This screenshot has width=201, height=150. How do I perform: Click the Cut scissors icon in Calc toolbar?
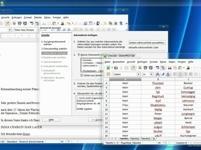click(x=169, y=67)
